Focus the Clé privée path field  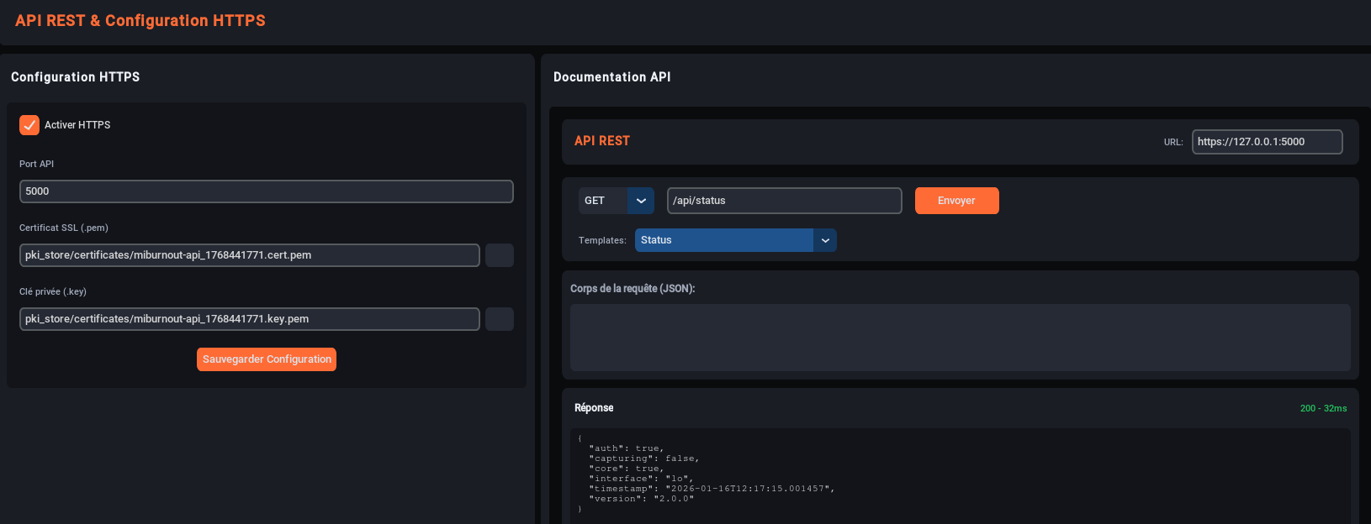[250, 319]
